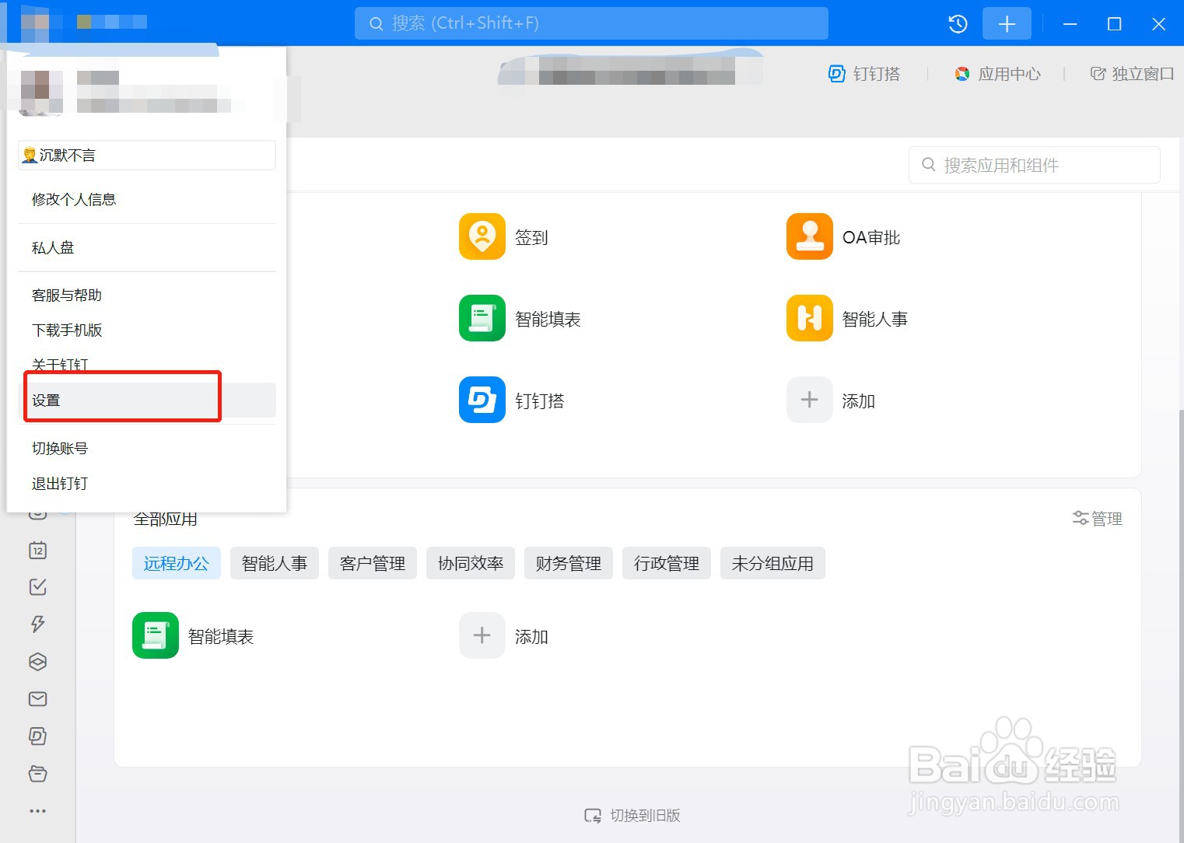Open 钉钉搭 in the top right toolbar
Viewport: 1184px width, 843px height.
(x=864, y=74)
